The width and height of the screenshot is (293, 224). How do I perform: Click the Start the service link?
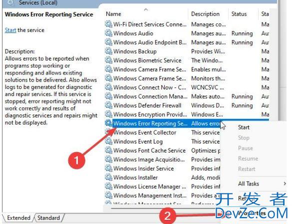click(x=10, y=30)
